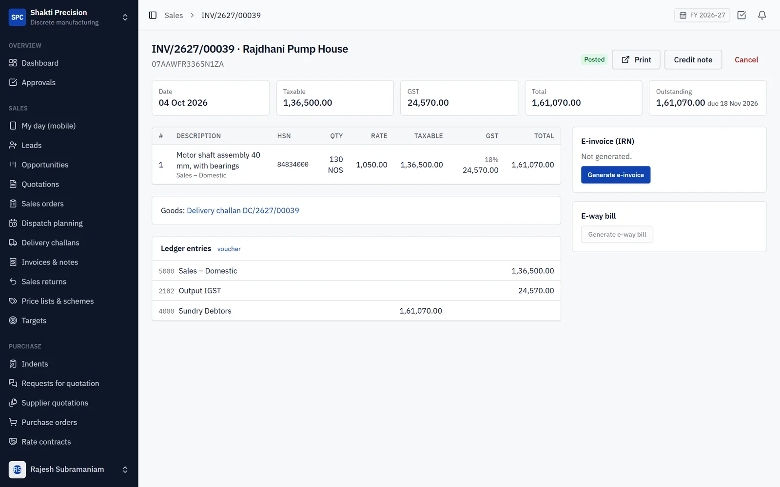
Task: Print the invoice
Action: tap(636, 59)
